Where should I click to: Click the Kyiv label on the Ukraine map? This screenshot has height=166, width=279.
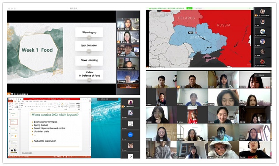[191, 33]
